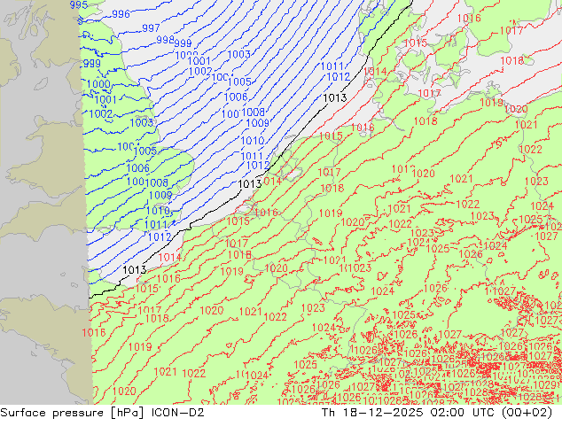This screenshot has height=434, width=562.
Task: Select the blue 995 isobar label
Action: click(x=79, y=4)
